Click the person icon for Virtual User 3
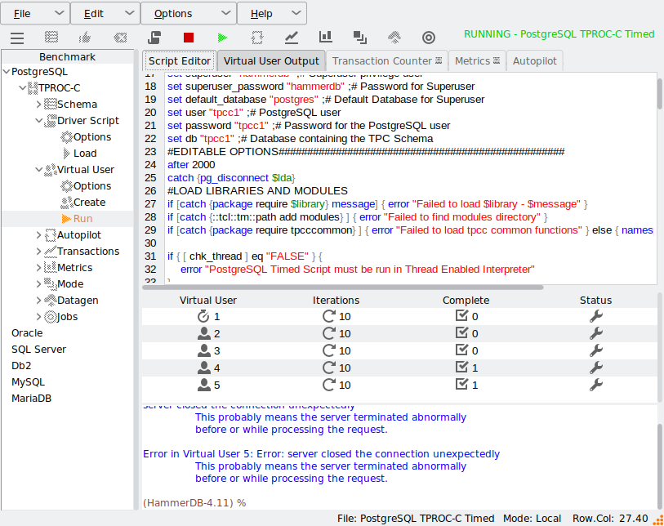 point(203,350)
